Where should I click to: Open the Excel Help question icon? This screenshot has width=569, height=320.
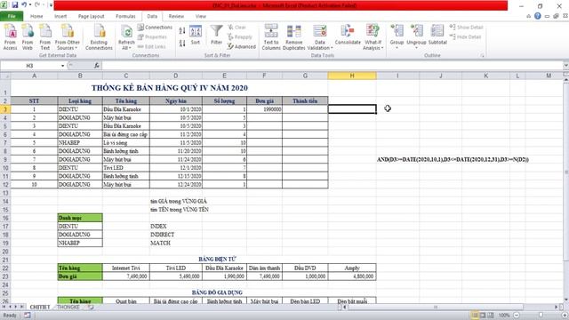(538, 16)
